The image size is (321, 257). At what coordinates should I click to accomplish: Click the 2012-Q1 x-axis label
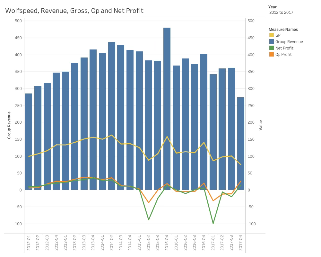tap(29, 243)
